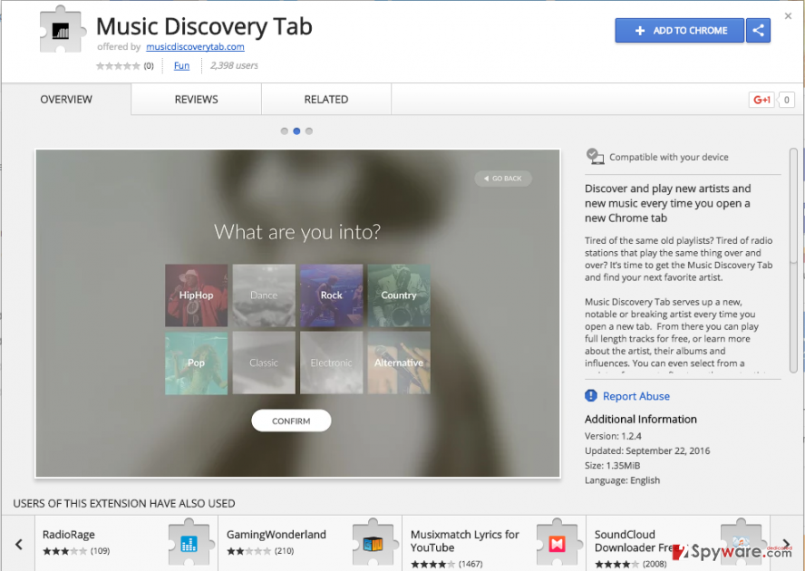The height and width of the screenshot is (571, 805).
Task: Switch to the Reviews tab
Action: click(196, 99)
